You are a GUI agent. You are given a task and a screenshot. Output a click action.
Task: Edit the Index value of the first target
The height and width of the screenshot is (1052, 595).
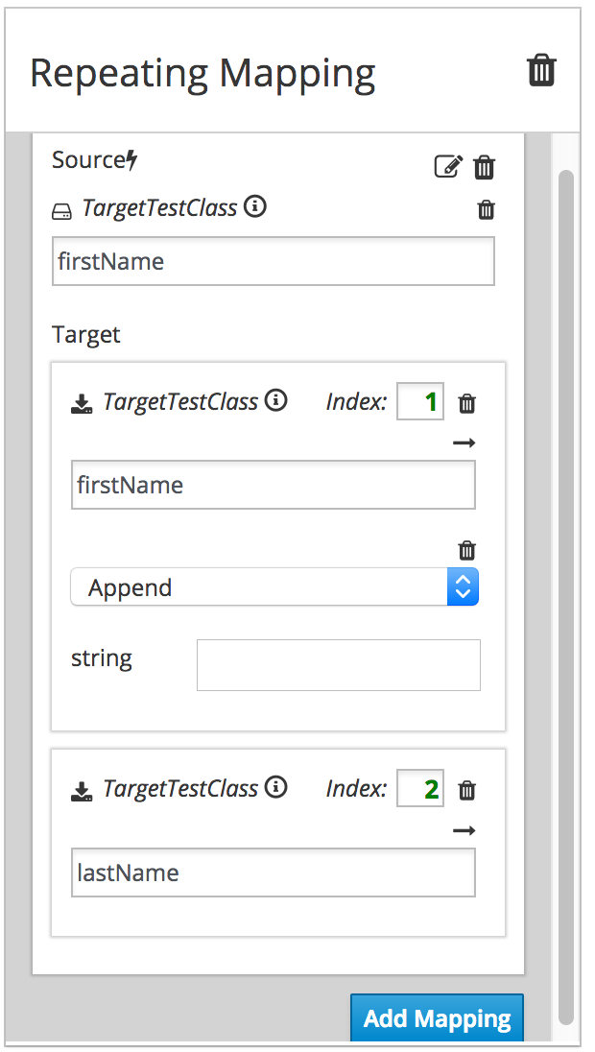[419, 401]
